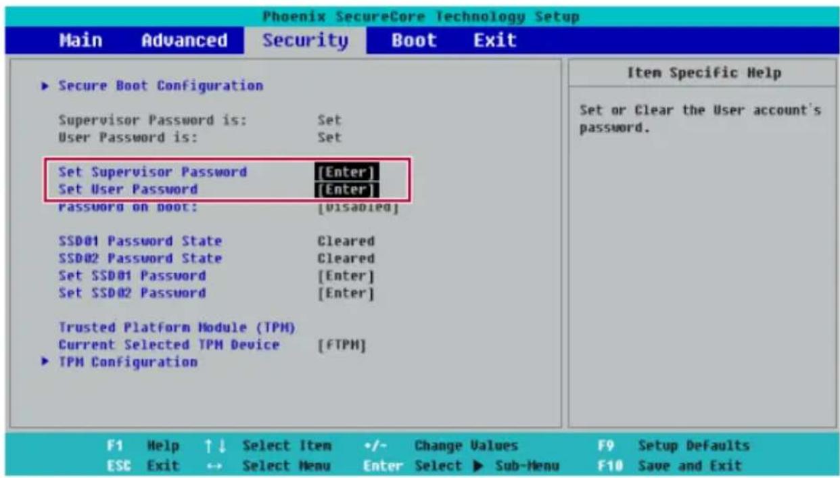Image resolution: width=840 pixels, height=478 pixels.
Task: Click the Trusted Platform Module (TPM) heading
Action: 177,327
